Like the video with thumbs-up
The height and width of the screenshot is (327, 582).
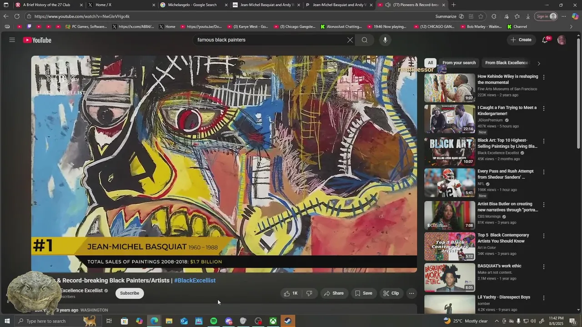click(x=291, y=293)
